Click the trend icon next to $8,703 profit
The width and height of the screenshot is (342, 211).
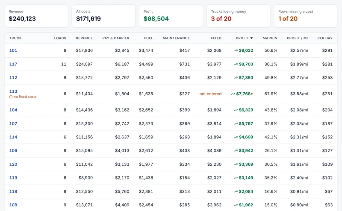coord(236,64)
